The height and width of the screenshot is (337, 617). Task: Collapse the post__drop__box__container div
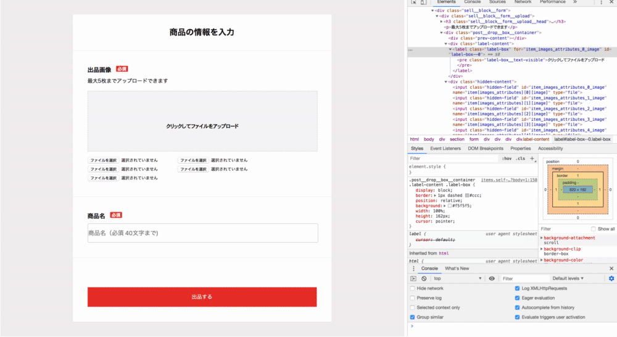pyautogui.click(x=442, y=33)
